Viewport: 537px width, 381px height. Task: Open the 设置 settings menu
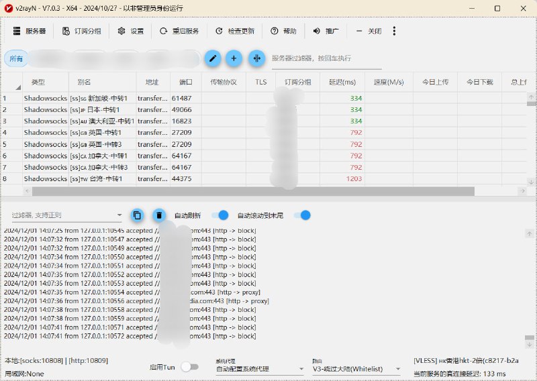[130, 31]
